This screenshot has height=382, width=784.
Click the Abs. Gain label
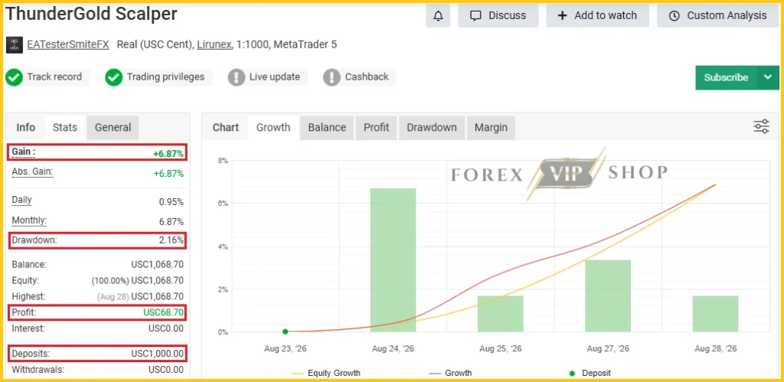[32, 172]
